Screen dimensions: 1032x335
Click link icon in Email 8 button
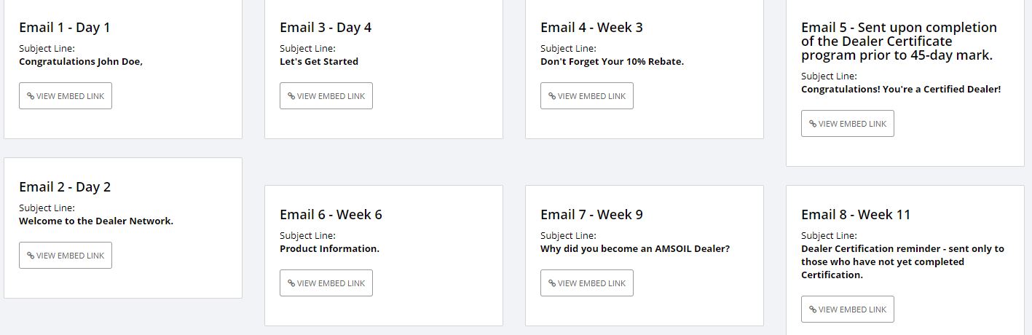(x=813, y=310)
